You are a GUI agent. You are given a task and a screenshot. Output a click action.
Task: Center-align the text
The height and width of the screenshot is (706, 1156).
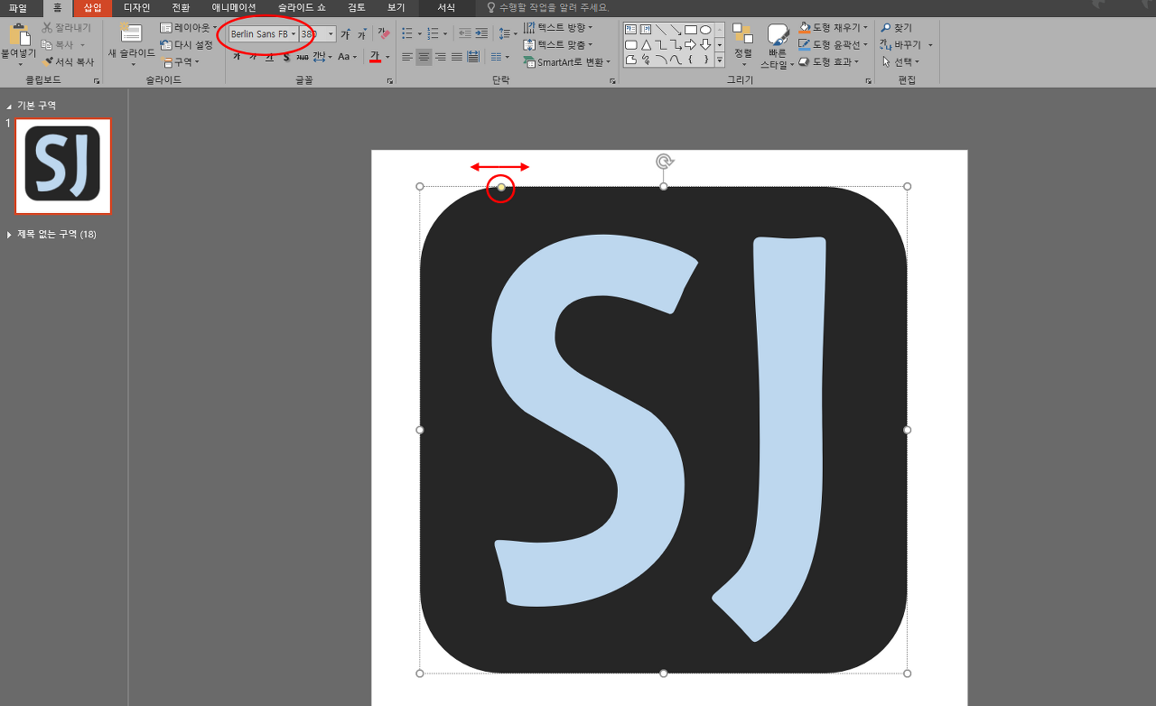point(424,57)
